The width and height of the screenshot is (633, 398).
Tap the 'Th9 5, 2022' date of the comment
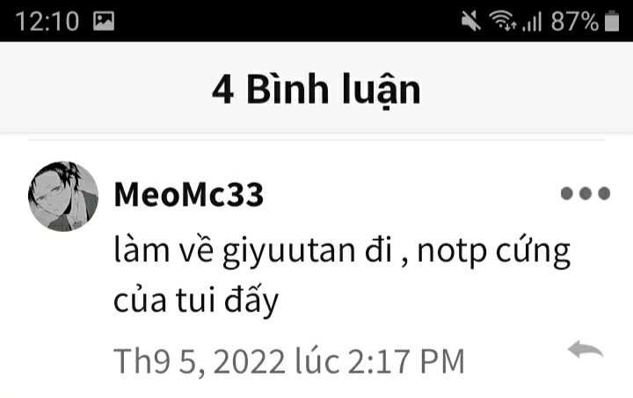click(200, 362)
